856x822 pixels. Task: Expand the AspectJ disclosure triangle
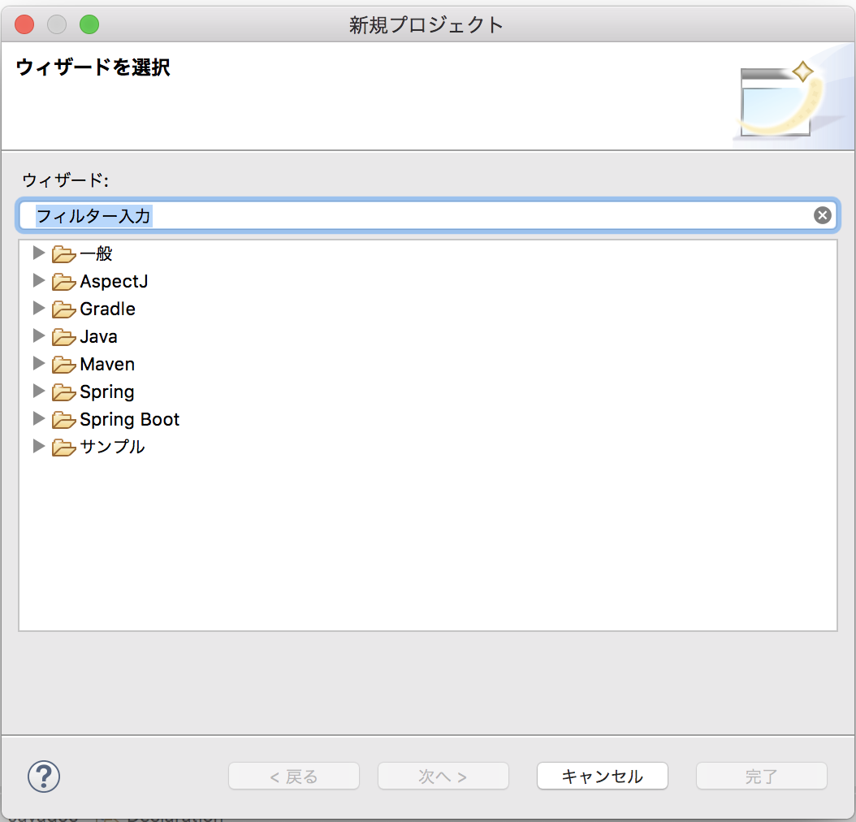point(39,280)
